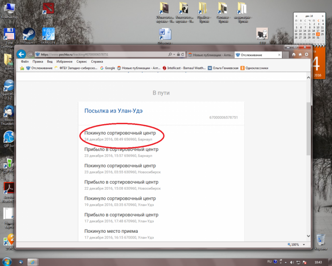Open the Recycle Bin on the desktop
This screenshot has width=332, height=266.
click(320, 240)
